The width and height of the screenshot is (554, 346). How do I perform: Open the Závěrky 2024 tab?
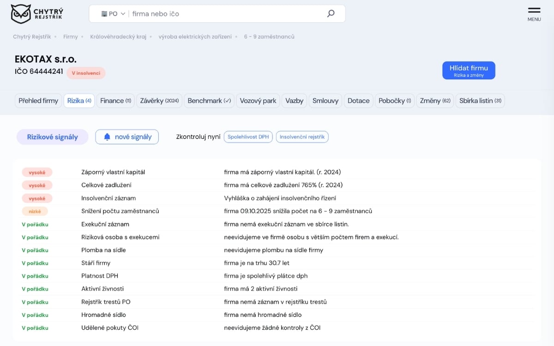(x=159, y=101)
